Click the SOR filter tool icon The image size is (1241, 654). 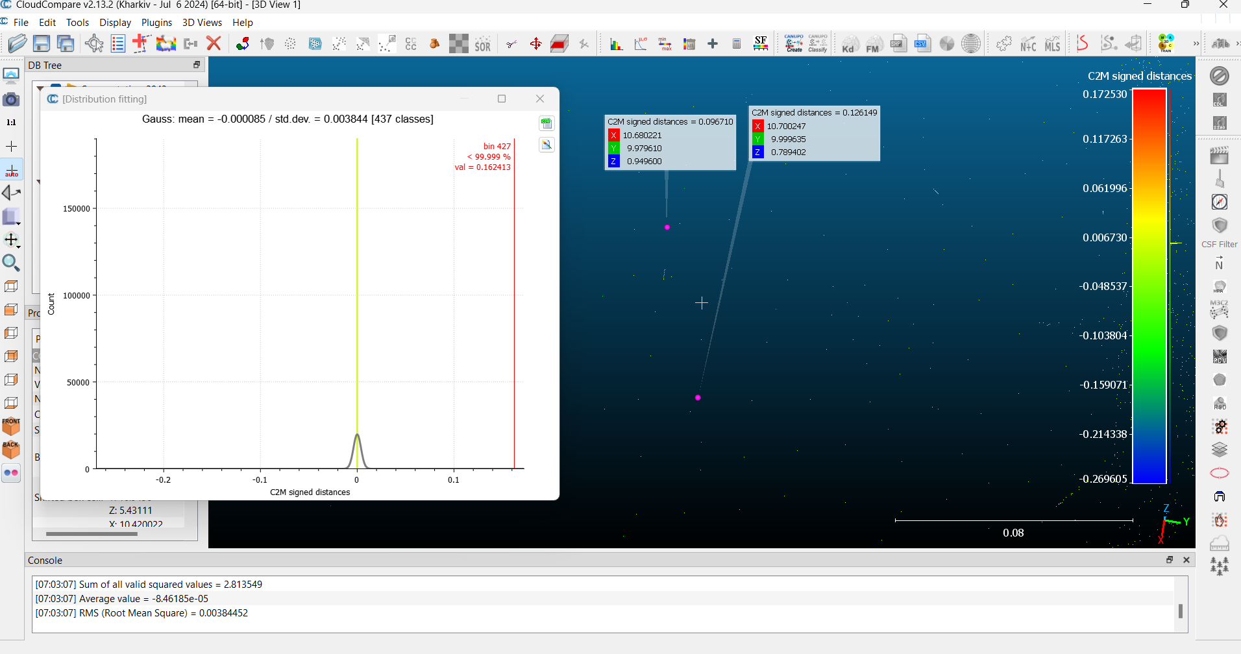click(482, 44)
